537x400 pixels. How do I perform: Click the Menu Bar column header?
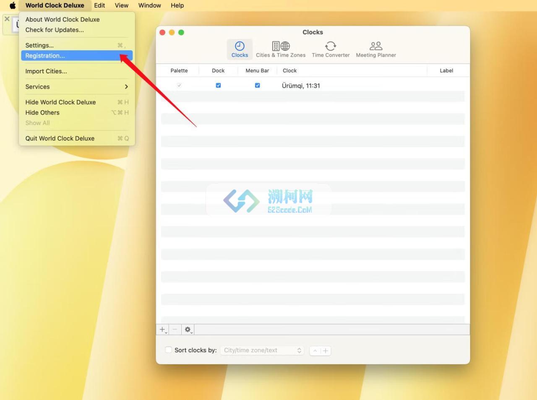coord(257,70)
